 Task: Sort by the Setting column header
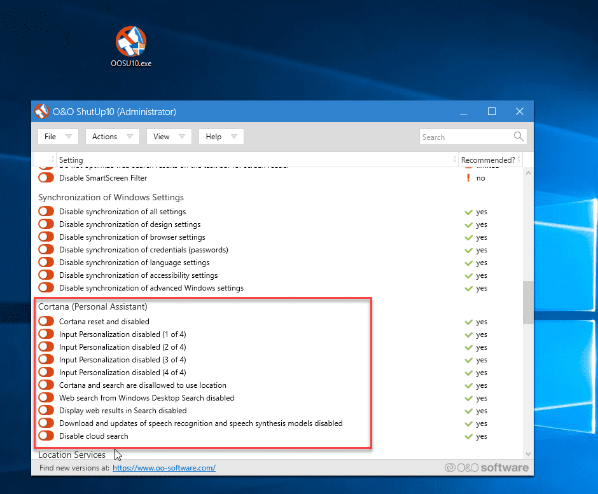coord(257,160)
